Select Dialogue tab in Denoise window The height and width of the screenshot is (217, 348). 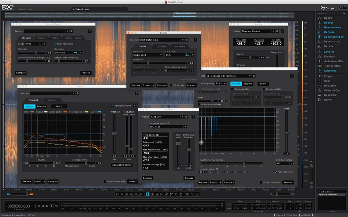click(x=52, y=100)
